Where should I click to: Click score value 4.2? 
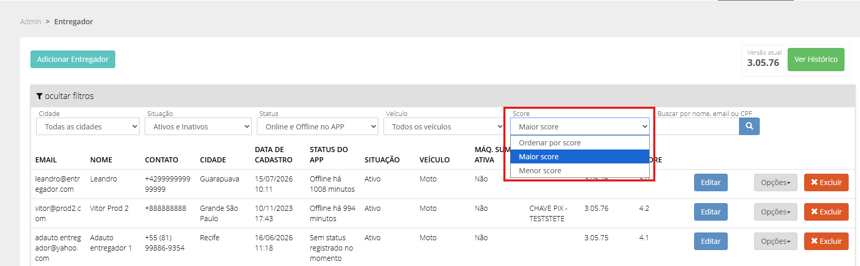point(644,208)
